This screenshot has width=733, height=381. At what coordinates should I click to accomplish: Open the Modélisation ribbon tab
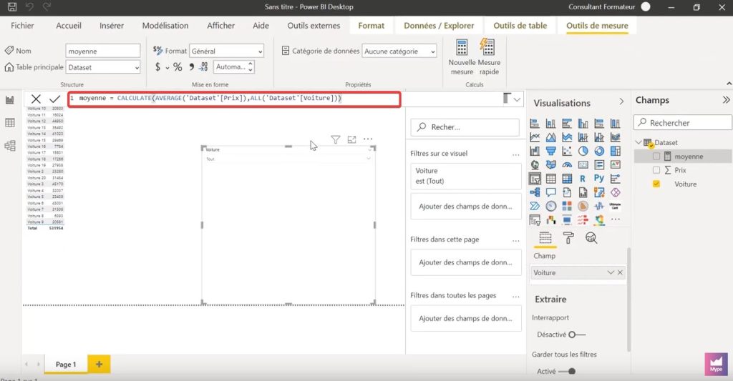pyautogui.click(x=165, y=26)
